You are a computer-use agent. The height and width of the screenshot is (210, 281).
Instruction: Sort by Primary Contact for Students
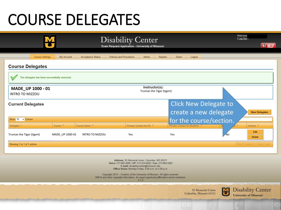(194, 126)
